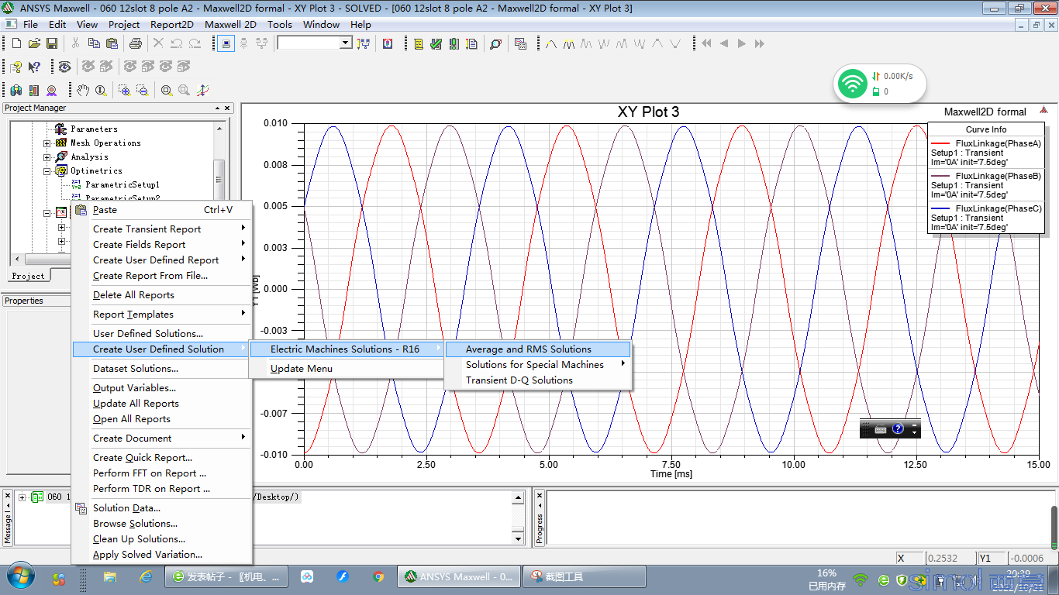1059x595 pixels.
Task: Click the Pan hand tool icon
Action: pyautogui.click(x=83, y=90)
